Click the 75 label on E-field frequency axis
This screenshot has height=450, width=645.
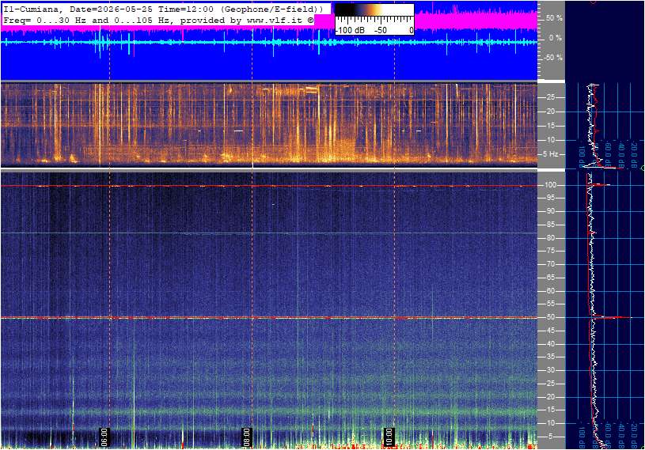550,251
